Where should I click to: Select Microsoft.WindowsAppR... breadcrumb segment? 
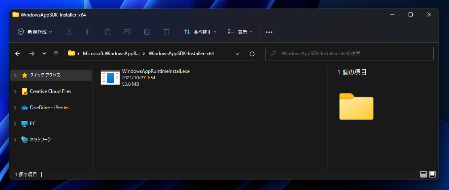pos(112,54)
